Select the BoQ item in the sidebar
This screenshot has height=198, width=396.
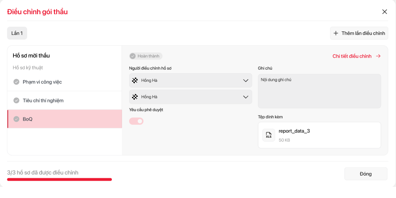(x=65, y=119)
